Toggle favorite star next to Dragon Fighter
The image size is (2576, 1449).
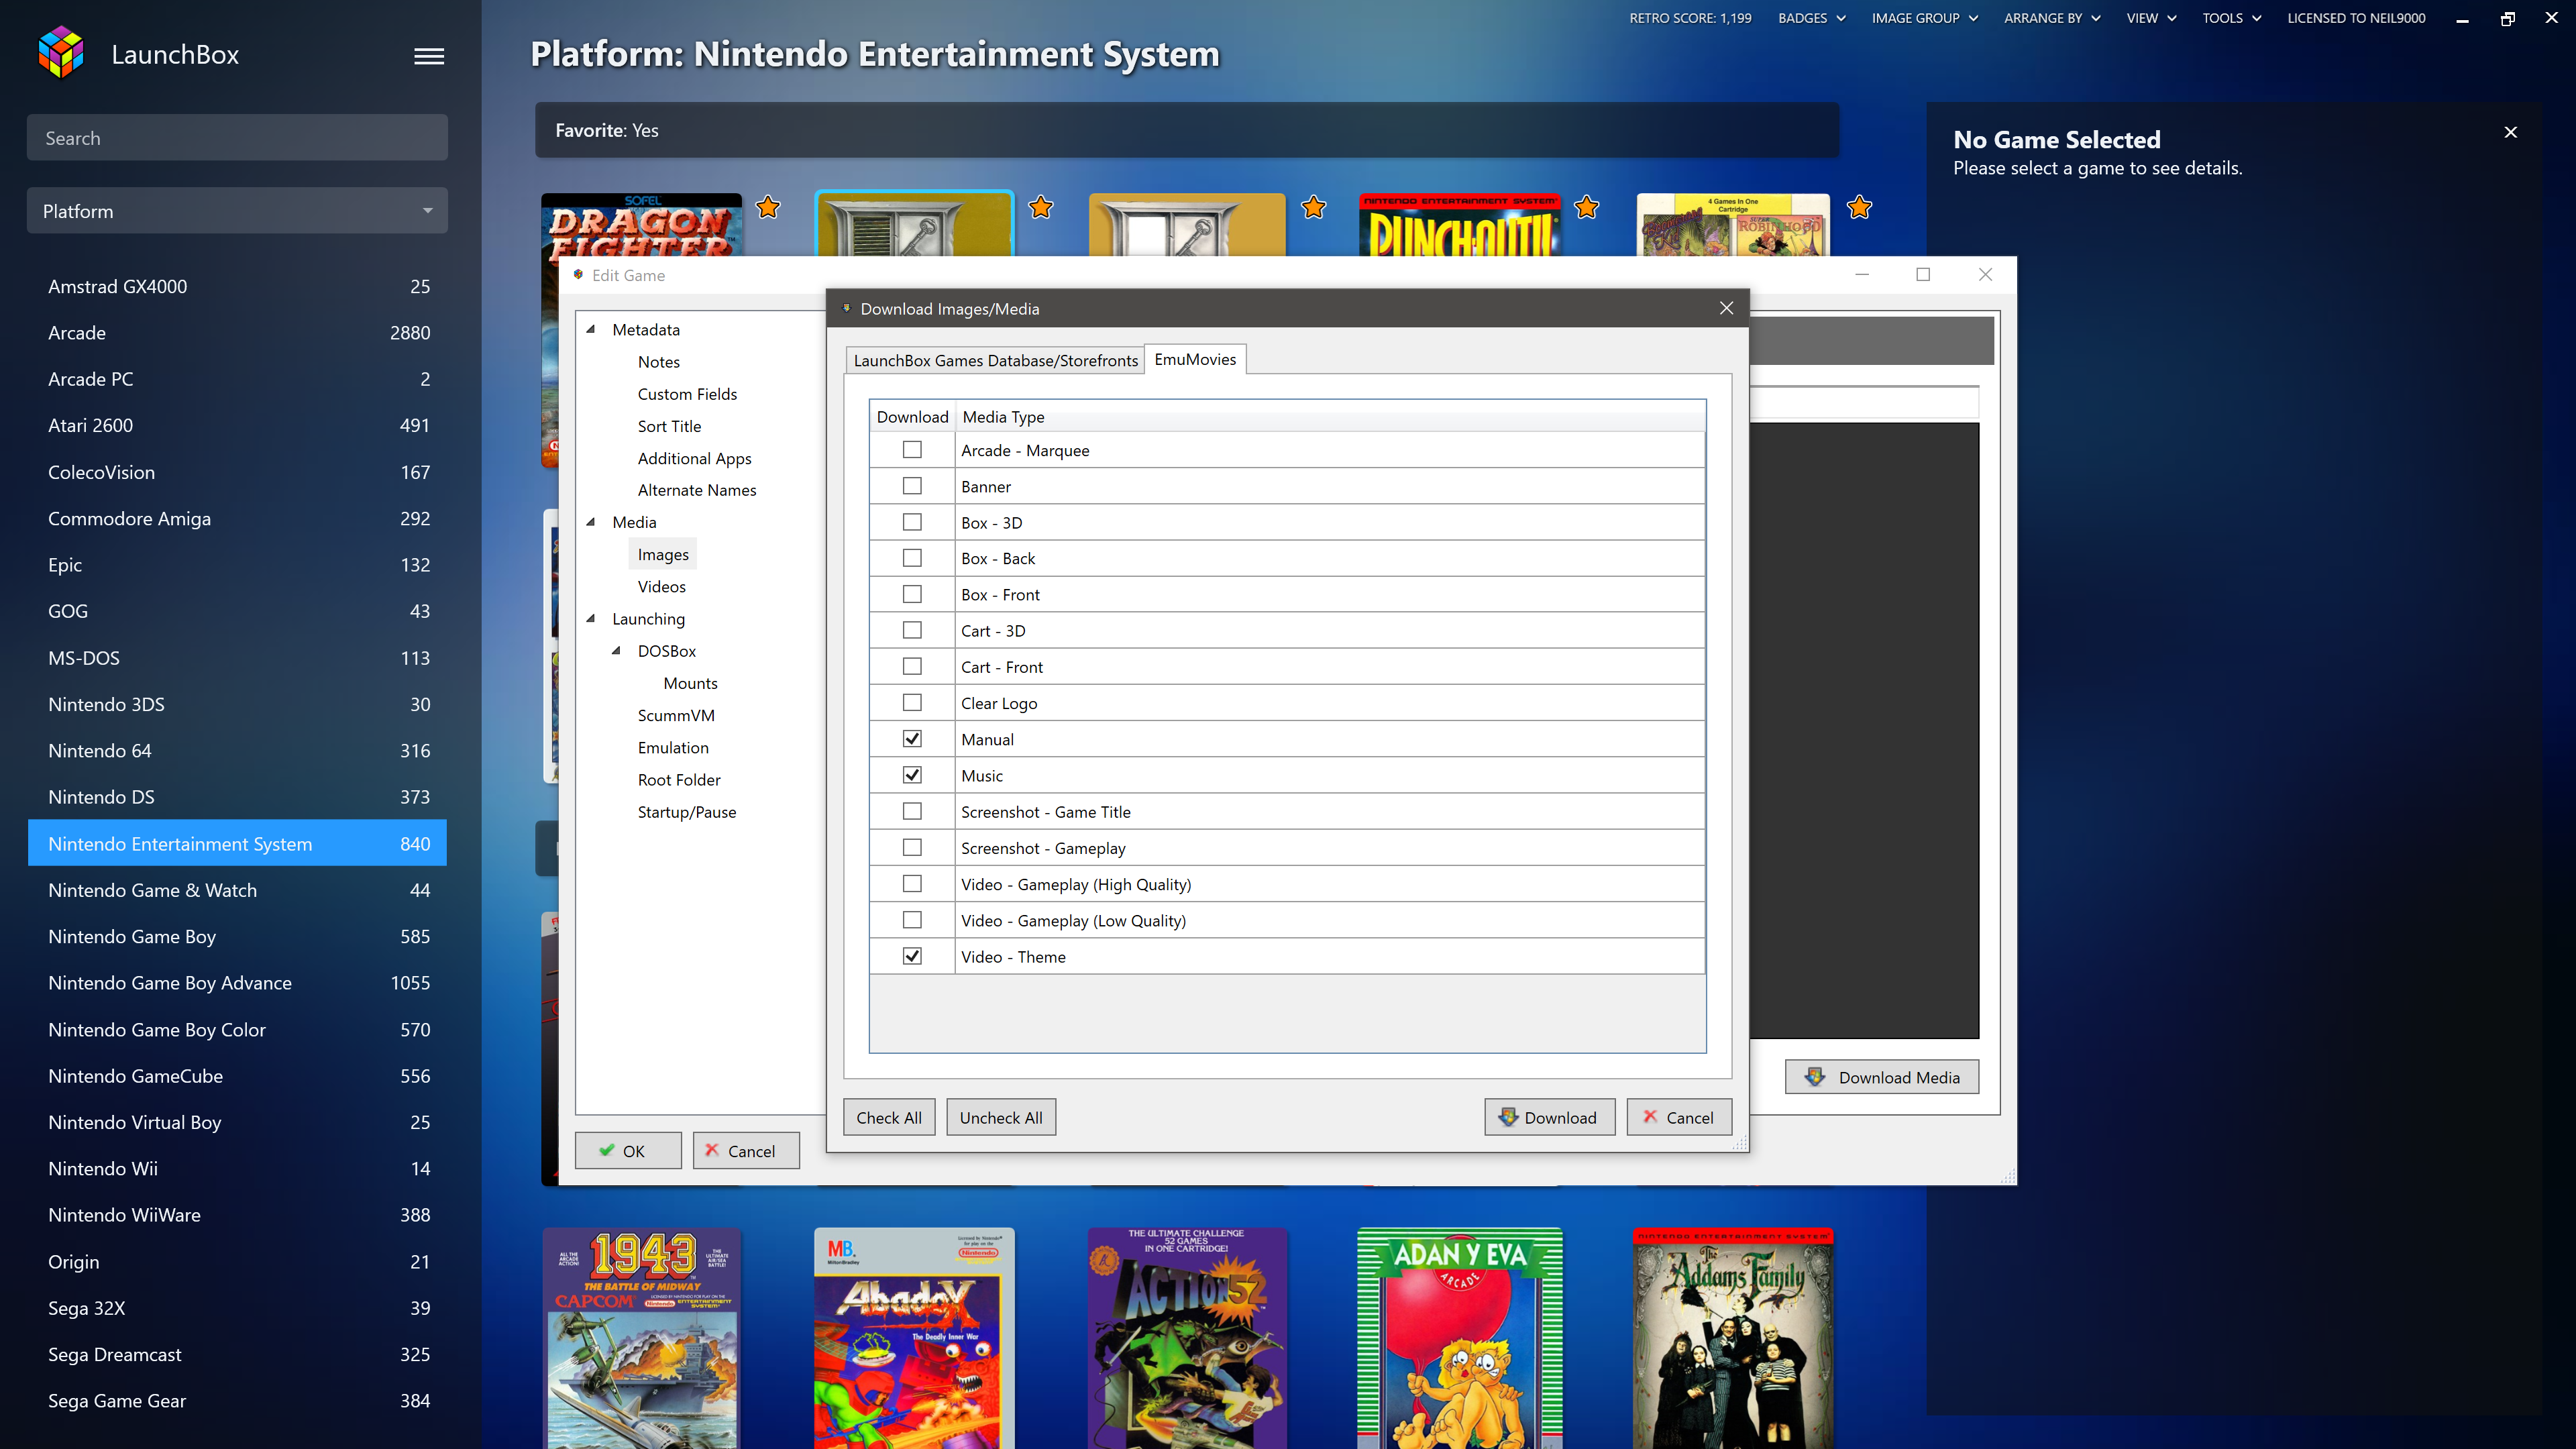tap(768, 207)
